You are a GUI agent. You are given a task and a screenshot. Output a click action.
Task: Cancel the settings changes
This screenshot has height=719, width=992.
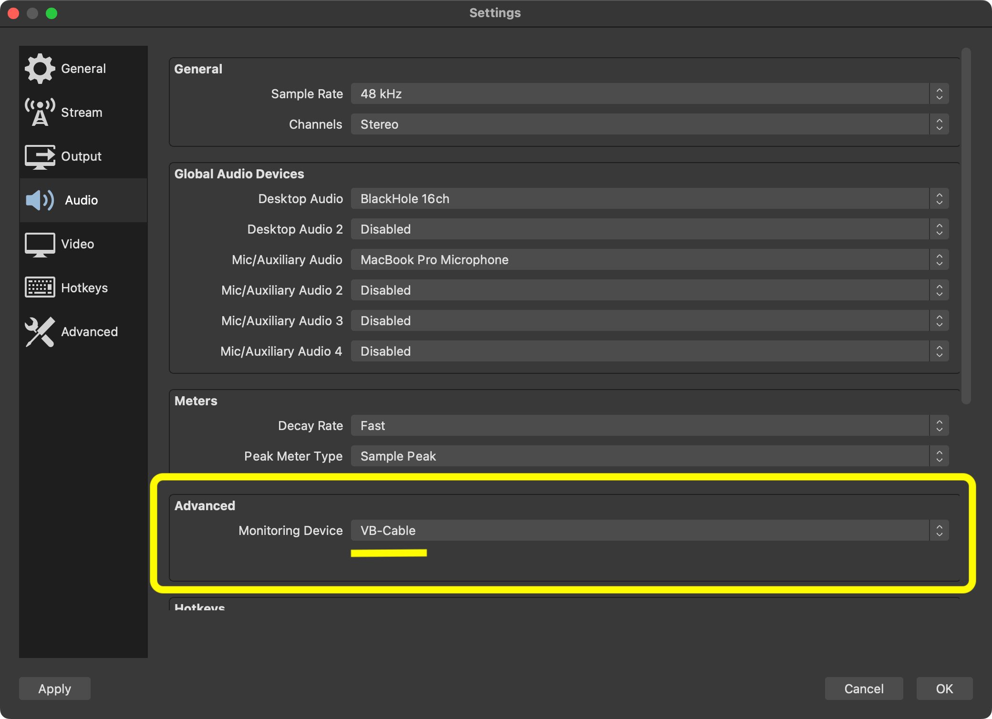click(x=864, y=688)
